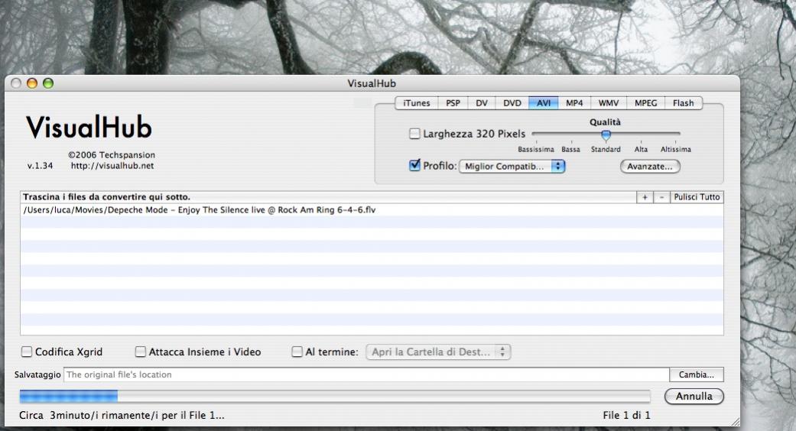Cancel the conversion with Annulla
The width and height of the screenshot is (796, 431).
pyautogui.click(x=694, y=396)
